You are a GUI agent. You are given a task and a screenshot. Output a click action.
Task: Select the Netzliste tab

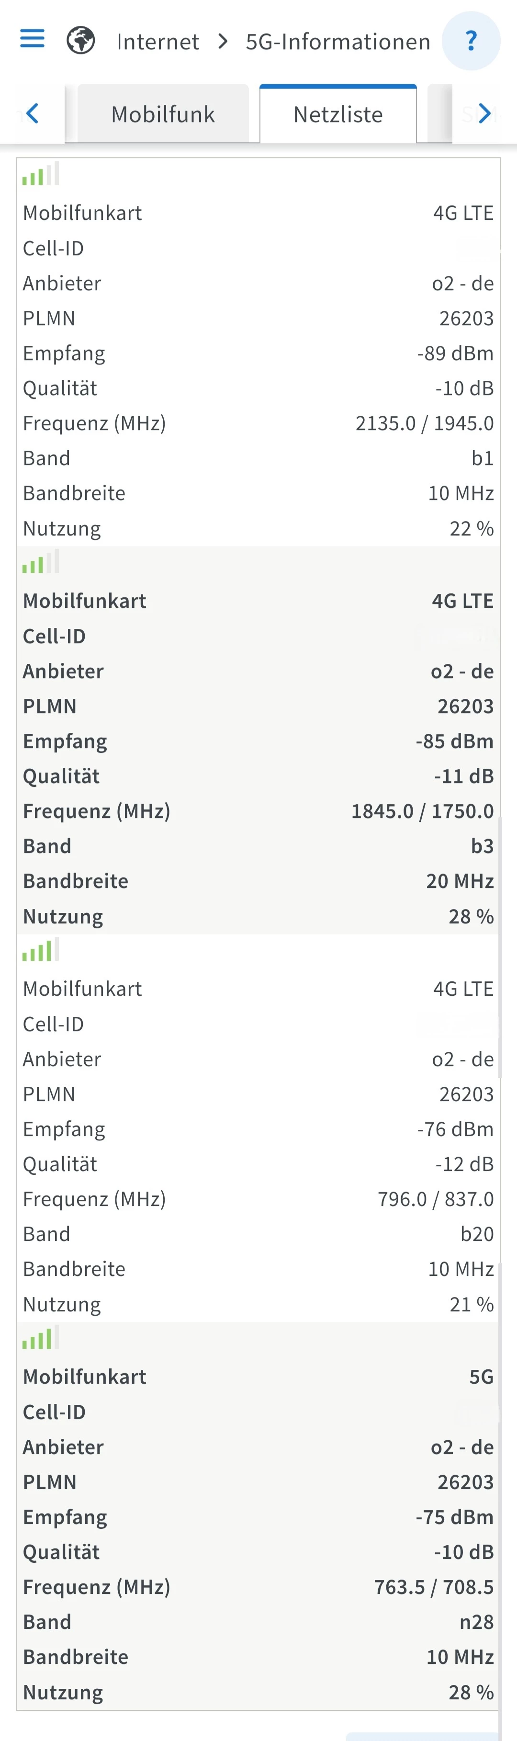(338, 114)
